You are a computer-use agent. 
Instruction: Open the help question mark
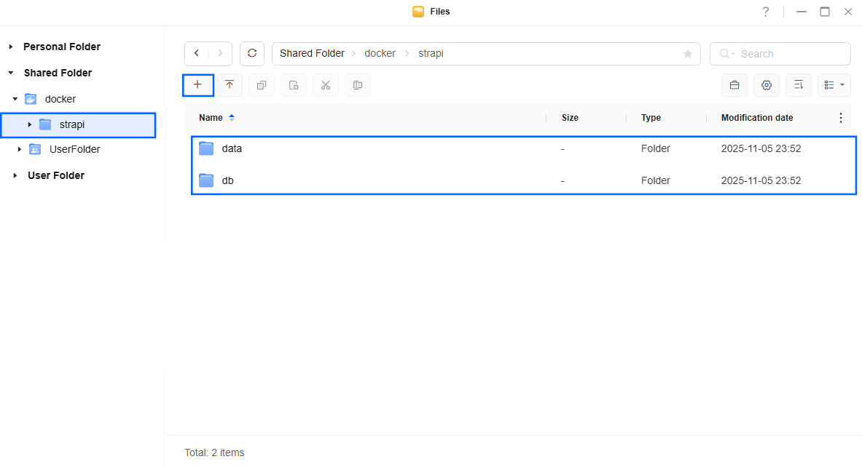point(766,12)
